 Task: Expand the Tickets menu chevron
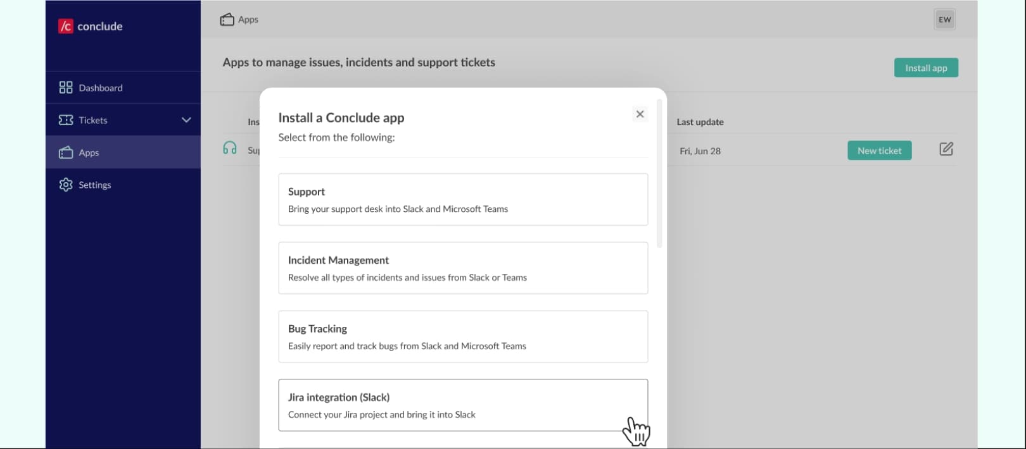pyautogui.click(x=186, y=120)
